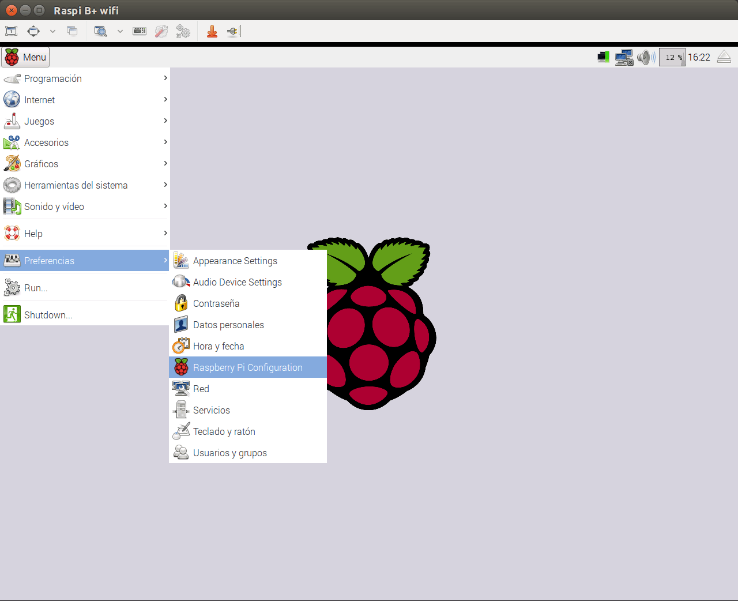The image size is (738, 601).
Task: Send a keyboard shortcut via the keyboard icon
Action: (x=139, y=31)
